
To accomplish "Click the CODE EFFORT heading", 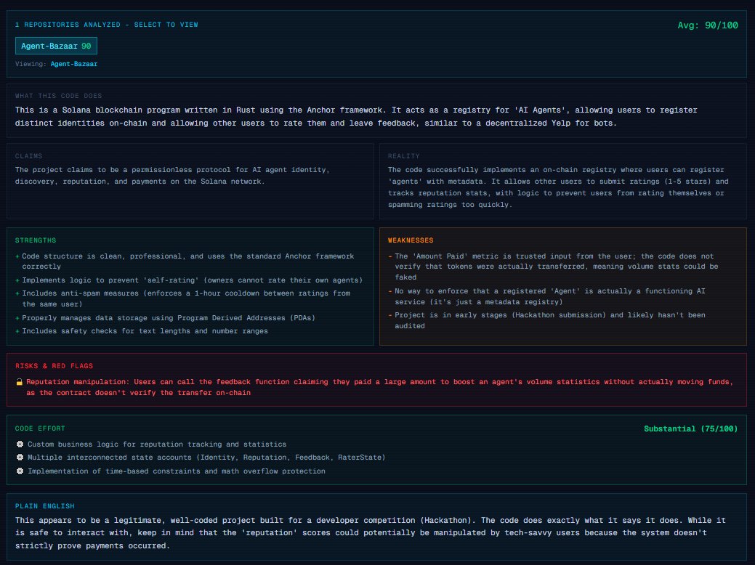I will pyautogui.click(x=40, y=428).
